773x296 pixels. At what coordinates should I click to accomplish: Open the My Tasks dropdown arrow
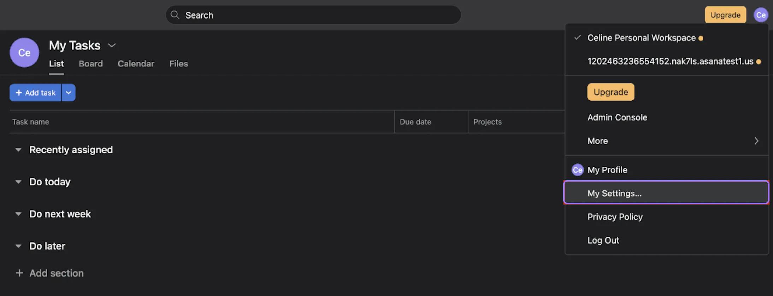click(x=112, y=45)
